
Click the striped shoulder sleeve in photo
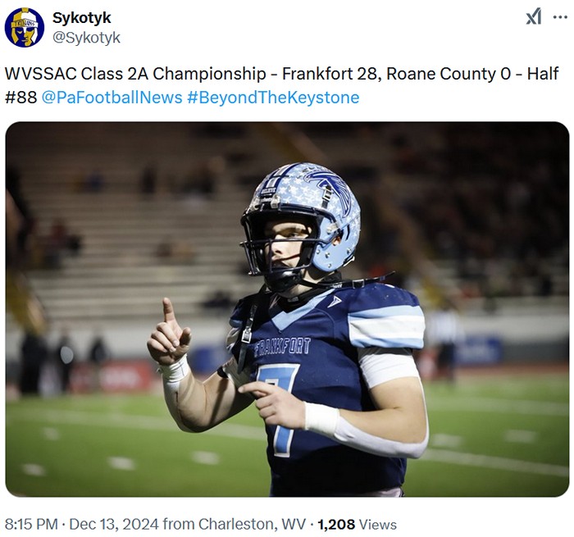(386, 325)
